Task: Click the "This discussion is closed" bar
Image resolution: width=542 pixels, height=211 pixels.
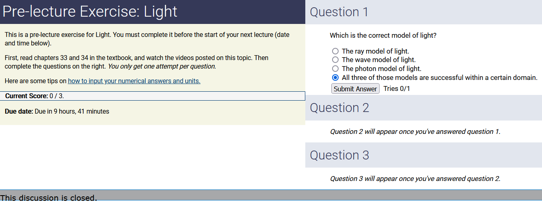Action: 49,198
